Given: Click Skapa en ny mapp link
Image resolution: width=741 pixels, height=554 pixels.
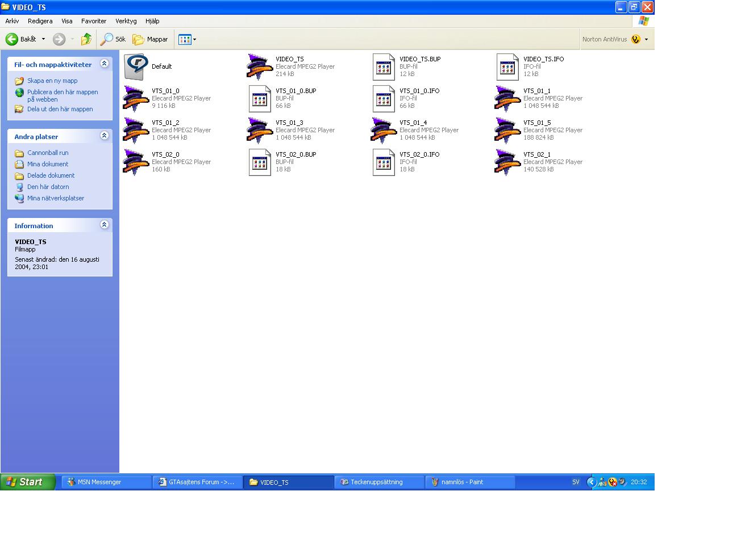Looking at the screenshot, I should (52, 81).
